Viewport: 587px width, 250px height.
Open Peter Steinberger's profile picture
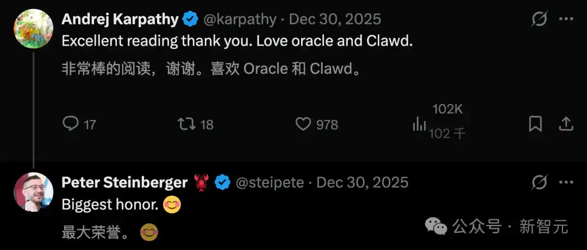[33, 192]
